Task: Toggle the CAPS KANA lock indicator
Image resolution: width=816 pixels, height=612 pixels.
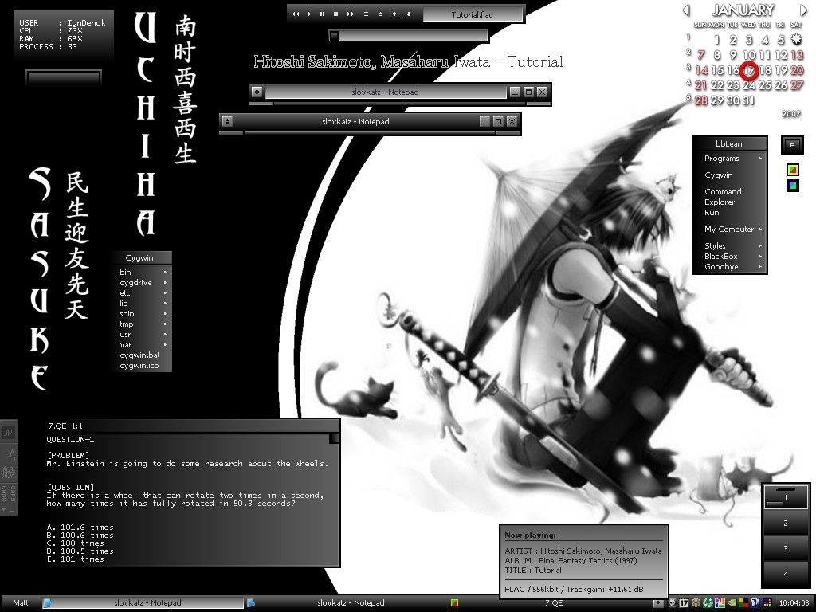Action: click(8, 493)
